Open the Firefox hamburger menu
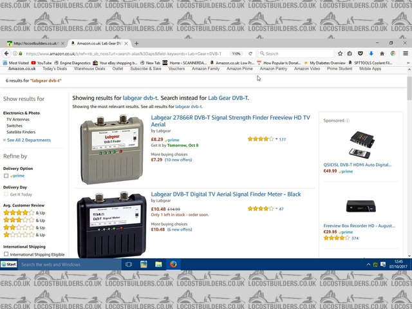Viewport: 412px width, 309px height. pos(406,53)
